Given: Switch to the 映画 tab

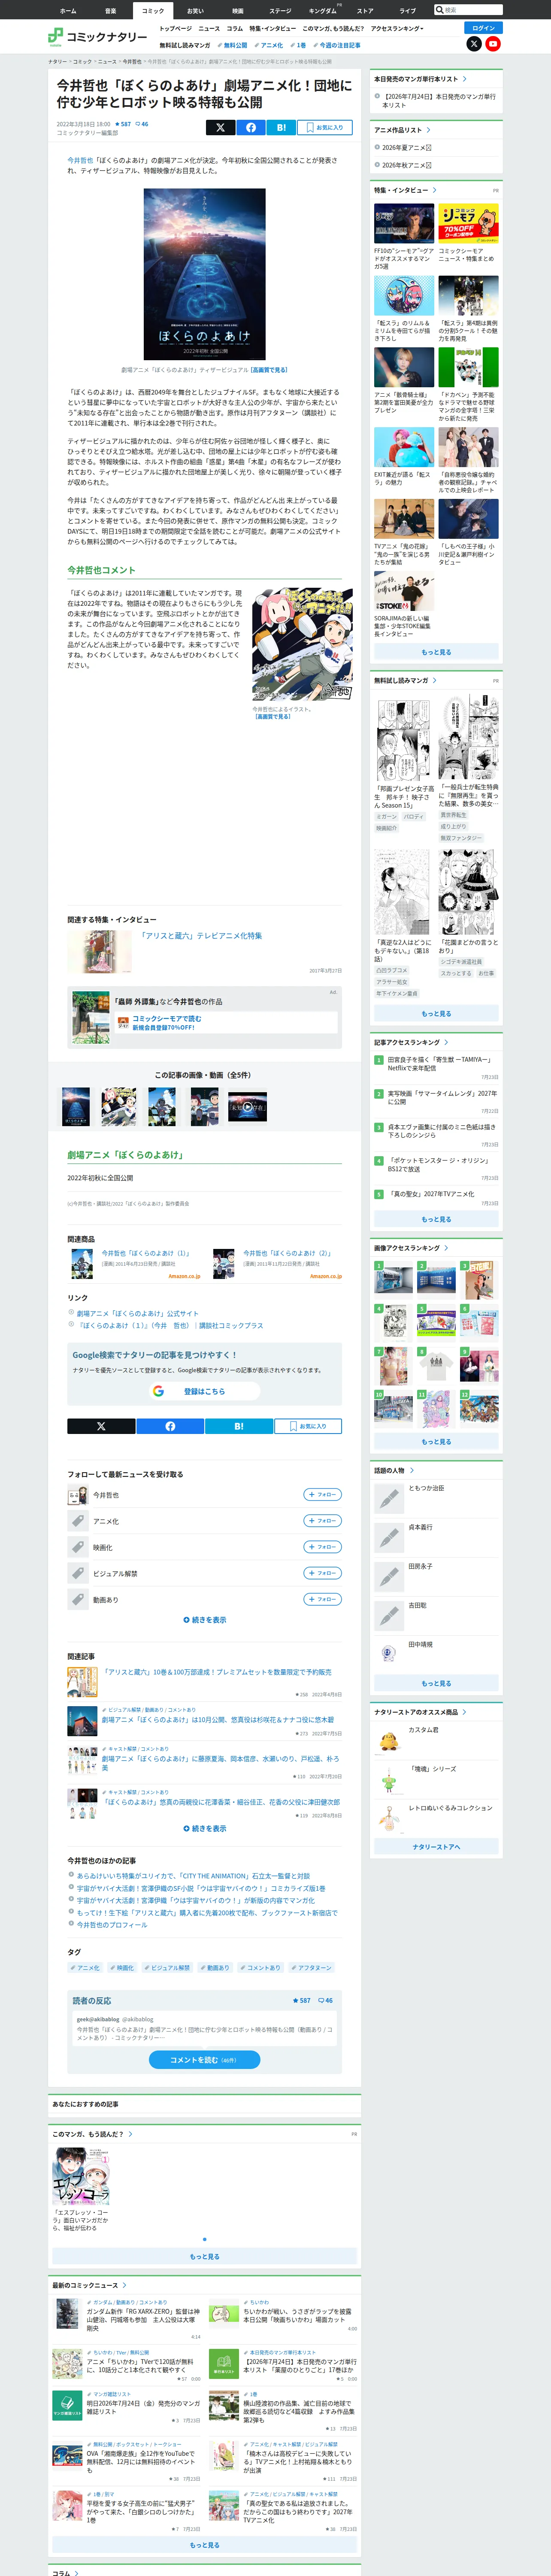Looking at the screenshot, I should tap(238, 11).
